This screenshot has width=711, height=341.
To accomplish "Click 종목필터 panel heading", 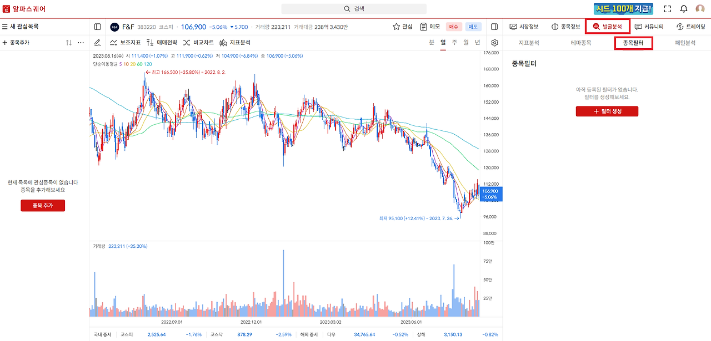I will [x=524, y=64].
